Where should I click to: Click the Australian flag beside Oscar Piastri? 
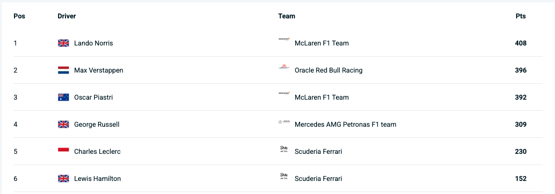click(x=63, y=97)
